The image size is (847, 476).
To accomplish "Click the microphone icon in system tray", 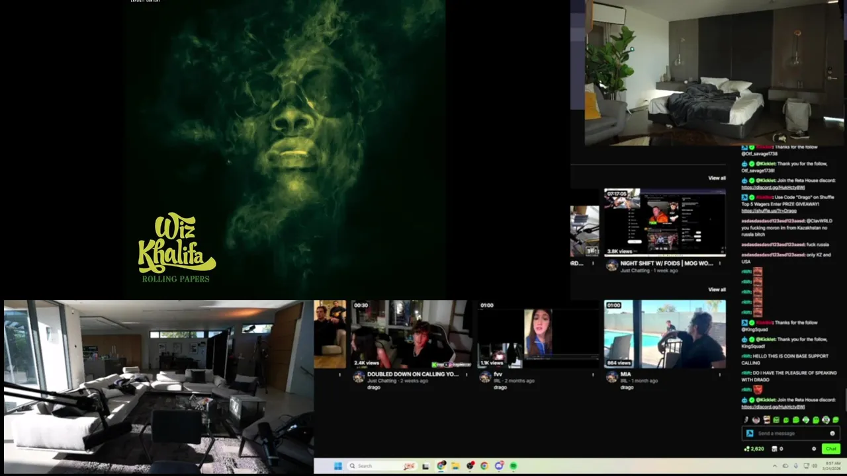I will click(796, 465).
